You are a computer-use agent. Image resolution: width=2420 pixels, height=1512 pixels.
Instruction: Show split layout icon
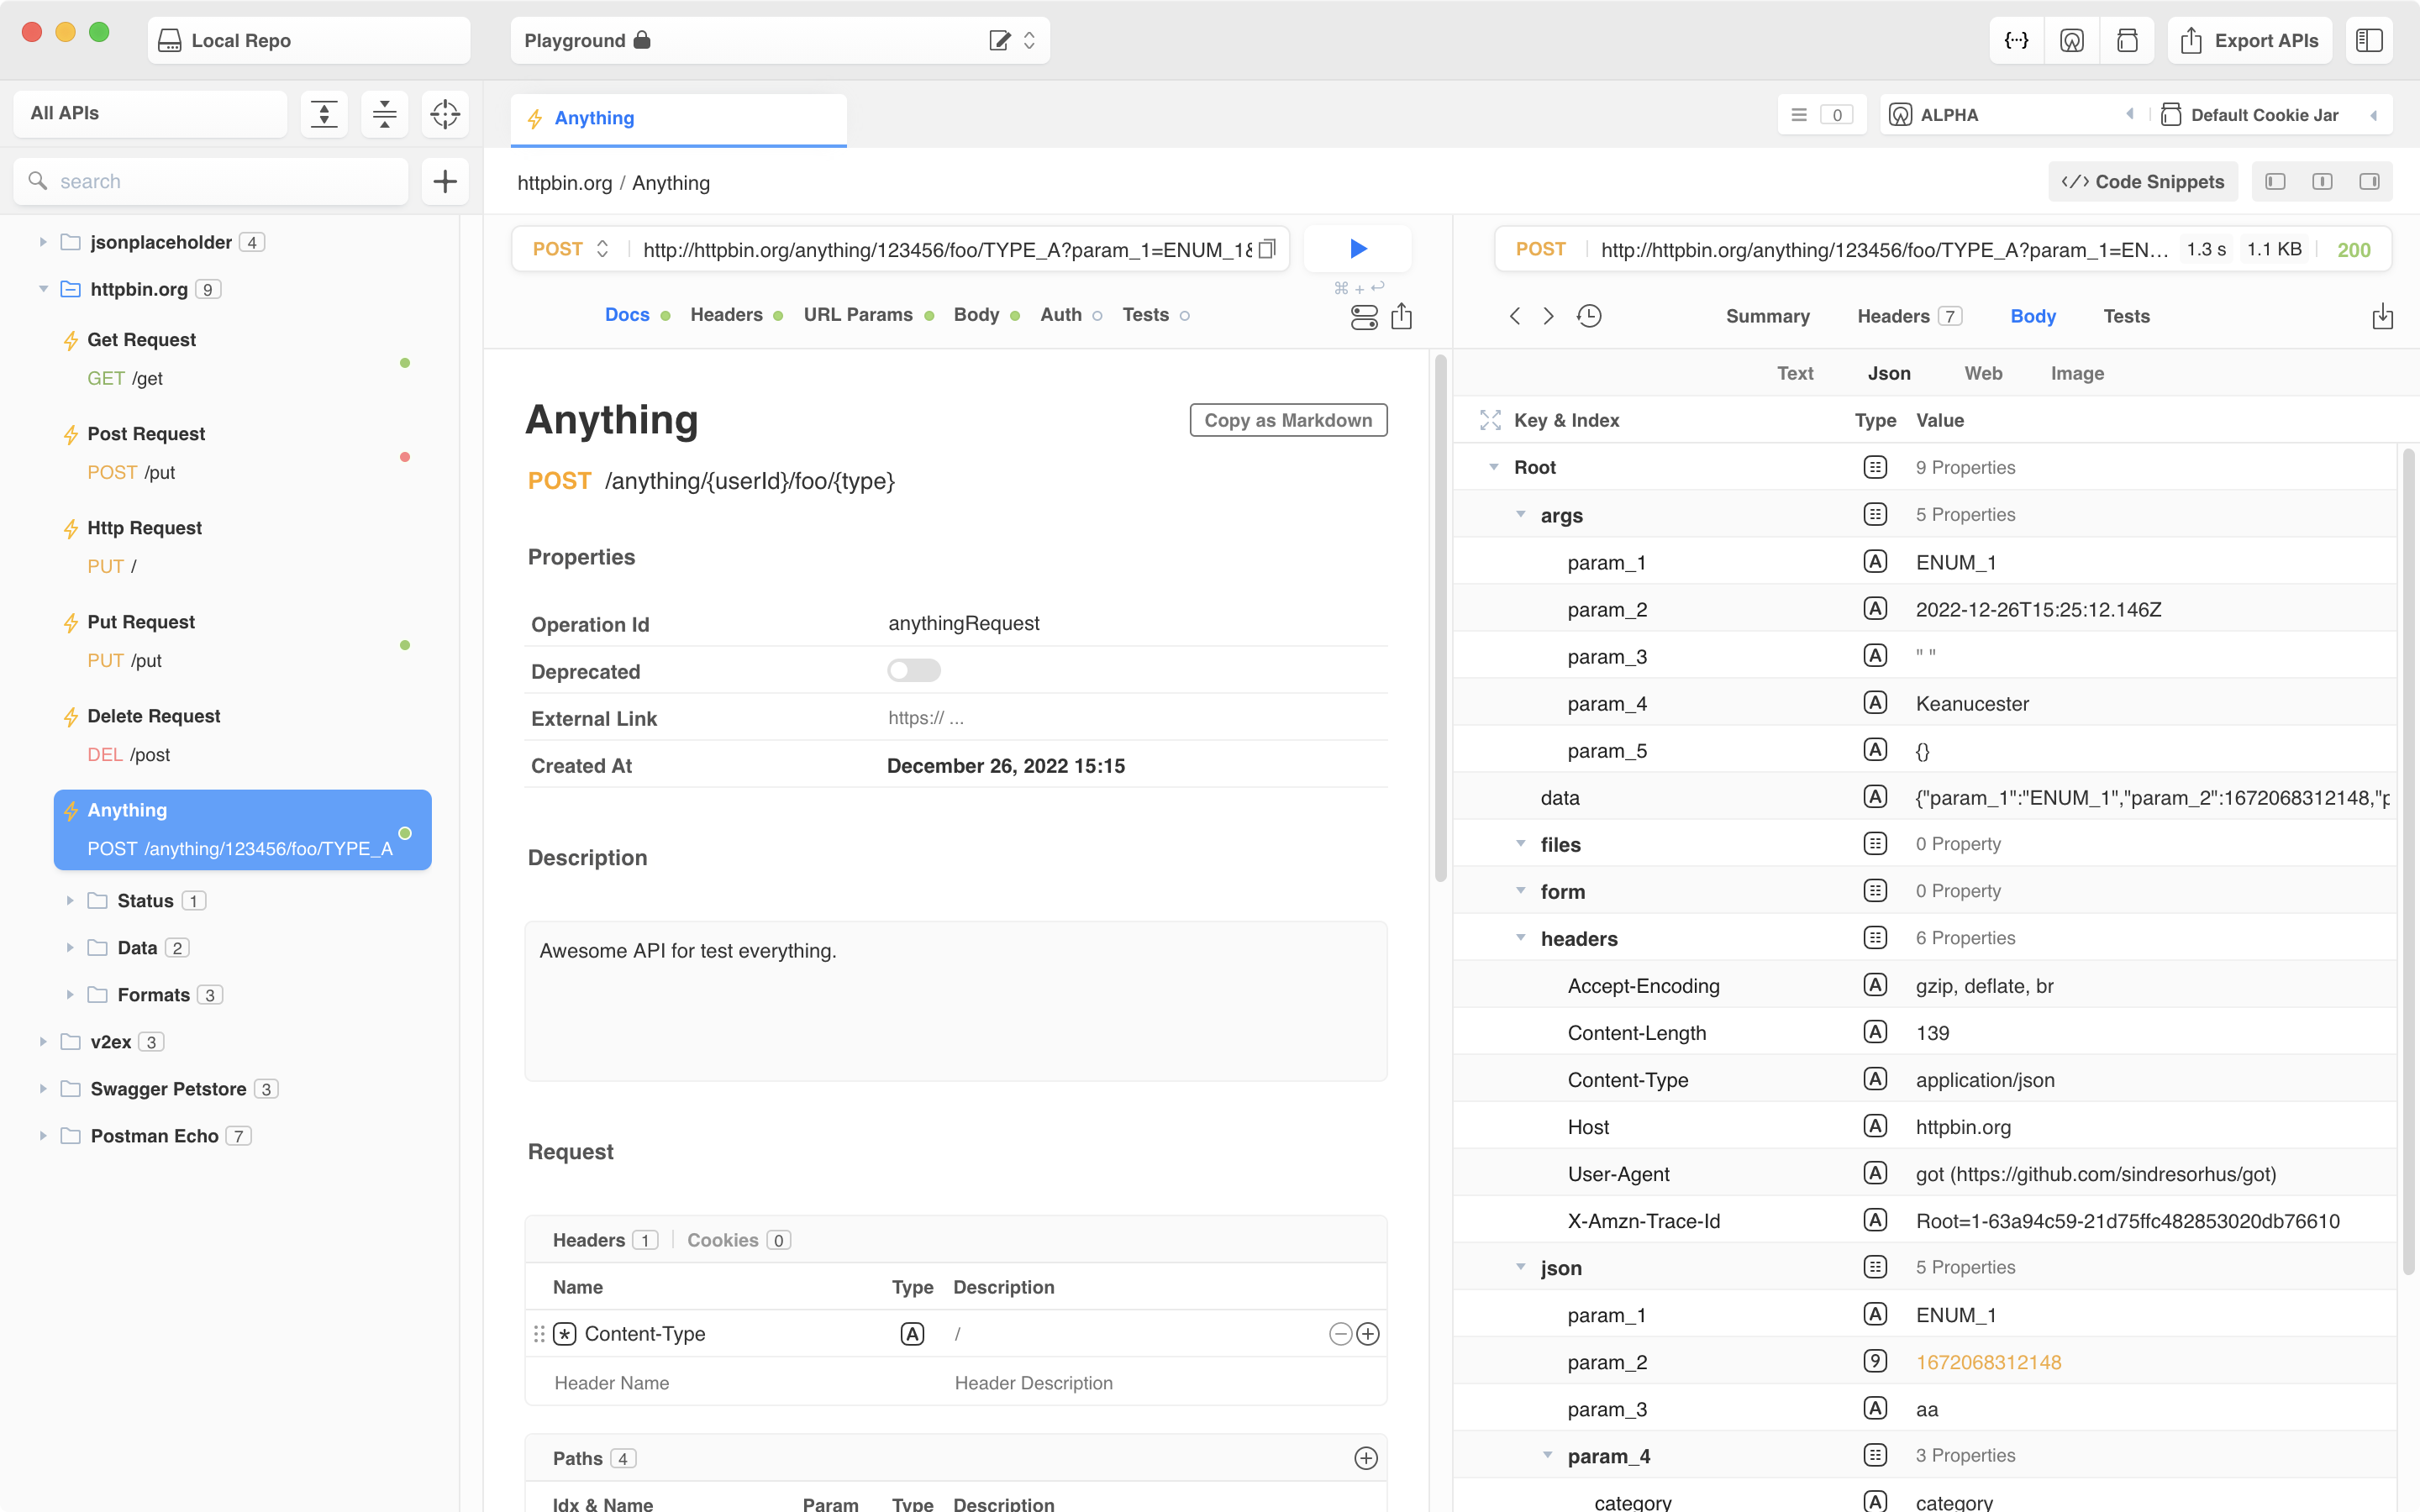tap(2322, 181)
